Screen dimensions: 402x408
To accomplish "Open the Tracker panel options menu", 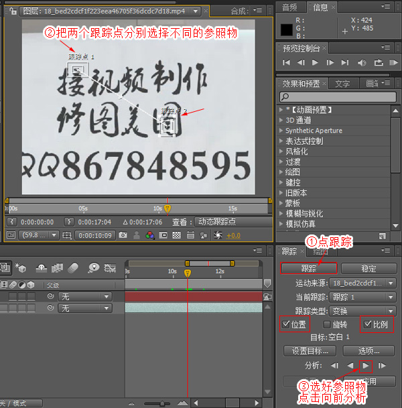I will (x=386, y=251).
